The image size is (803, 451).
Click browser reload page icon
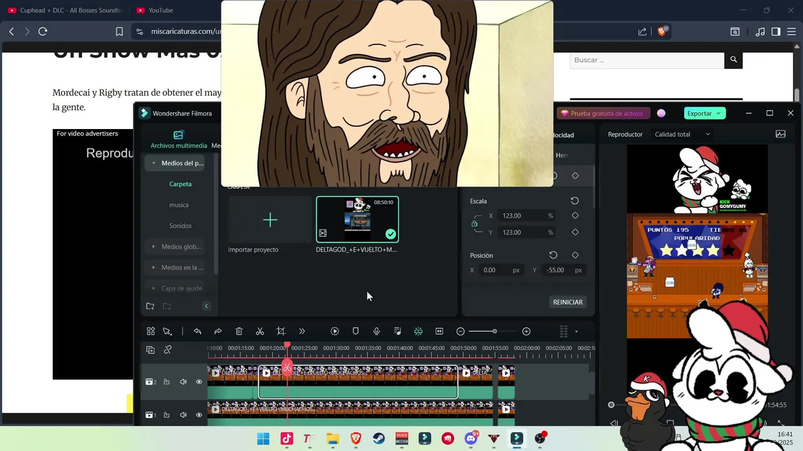(x=43, y=31)
